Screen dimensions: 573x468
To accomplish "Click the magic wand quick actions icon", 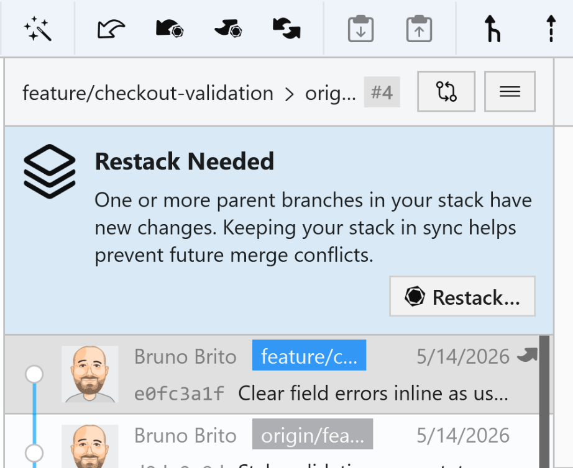I will point(38,29).
